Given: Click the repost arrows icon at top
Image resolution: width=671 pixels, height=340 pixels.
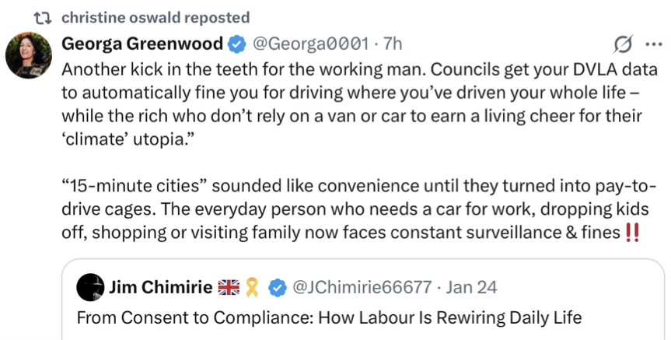Looking at the screenshot, I should 43,17.
